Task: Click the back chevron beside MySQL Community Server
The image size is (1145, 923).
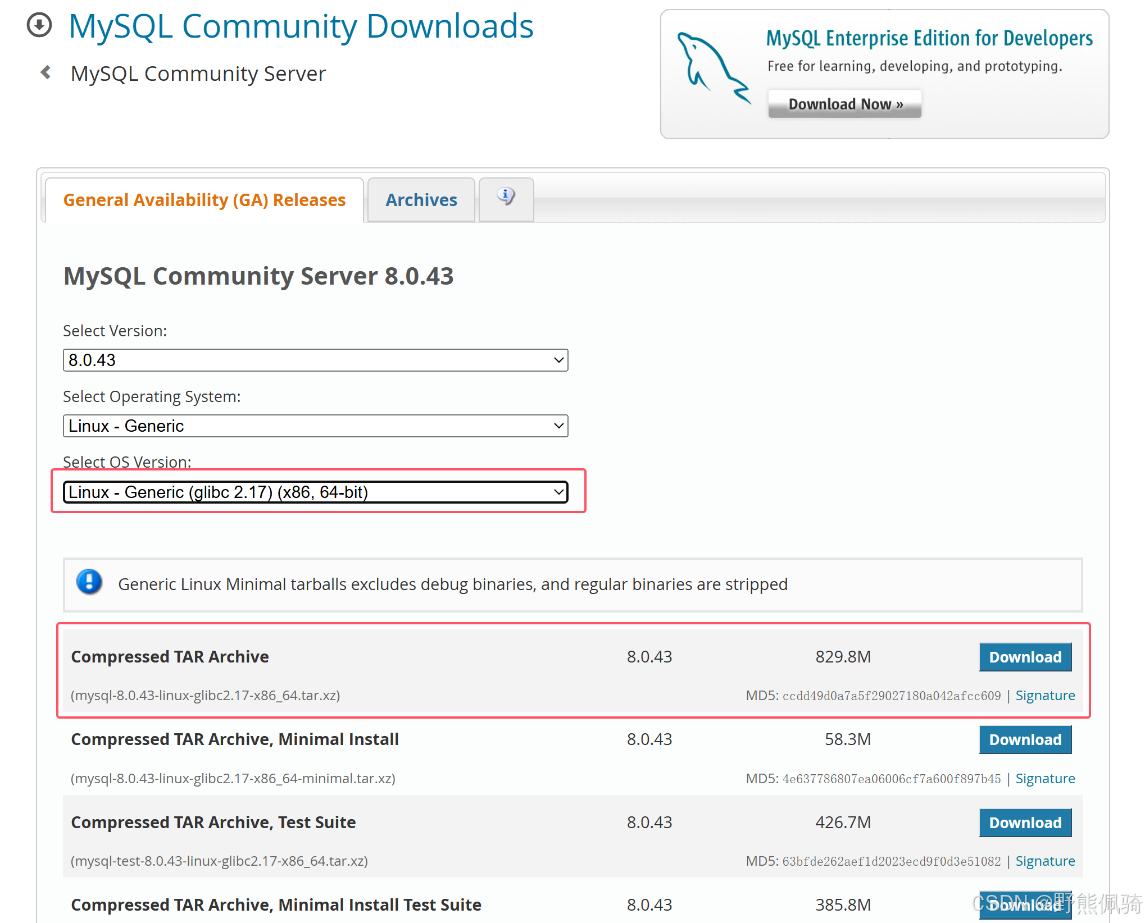Action: pos(46,72)
